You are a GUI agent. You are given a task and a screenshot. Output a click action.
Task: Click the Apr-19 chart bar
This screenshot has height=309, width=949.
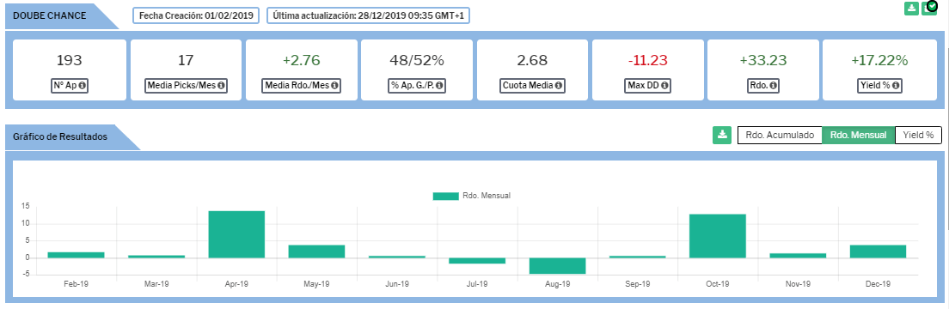[x=236, y=234]
